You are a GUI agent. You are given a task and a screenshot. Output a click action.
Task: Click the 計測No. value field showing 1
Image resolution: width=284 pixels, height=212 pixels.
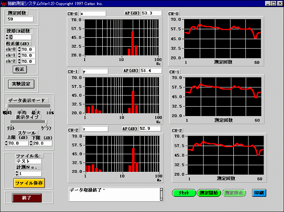click(30, 173)
